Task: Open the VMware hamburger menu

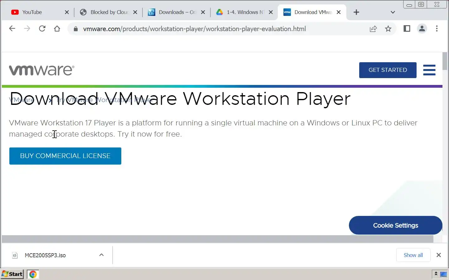Action: click(429, 70)
